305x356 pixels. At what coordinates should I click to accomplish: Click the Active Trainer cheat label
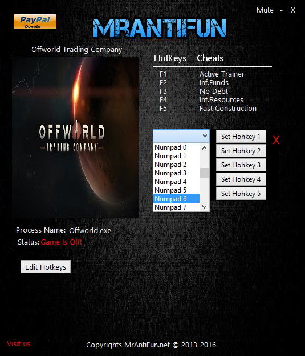click(222, 74)
